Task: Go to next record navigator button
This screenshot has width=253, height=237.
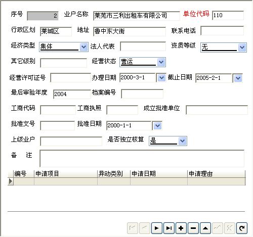Action: click(157, 228)
